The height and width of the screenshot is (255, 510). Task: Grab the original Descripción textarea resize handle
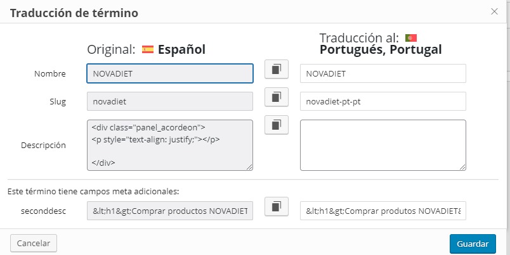249,166
